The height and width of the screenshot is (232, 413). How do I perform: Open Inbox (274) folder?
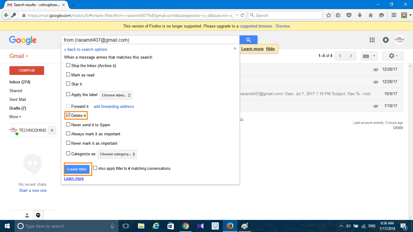pos(20,82)
